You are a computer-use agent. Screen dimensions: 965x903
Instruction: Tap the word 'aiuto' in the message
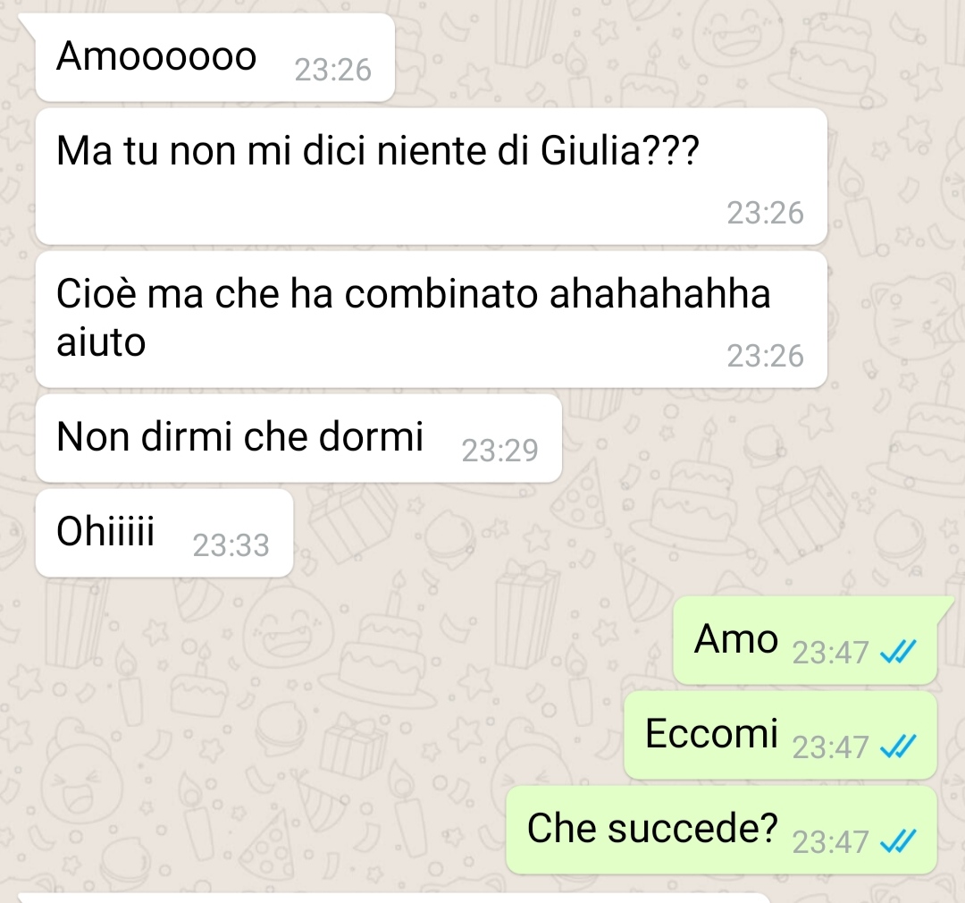click(x=101, y=342)
